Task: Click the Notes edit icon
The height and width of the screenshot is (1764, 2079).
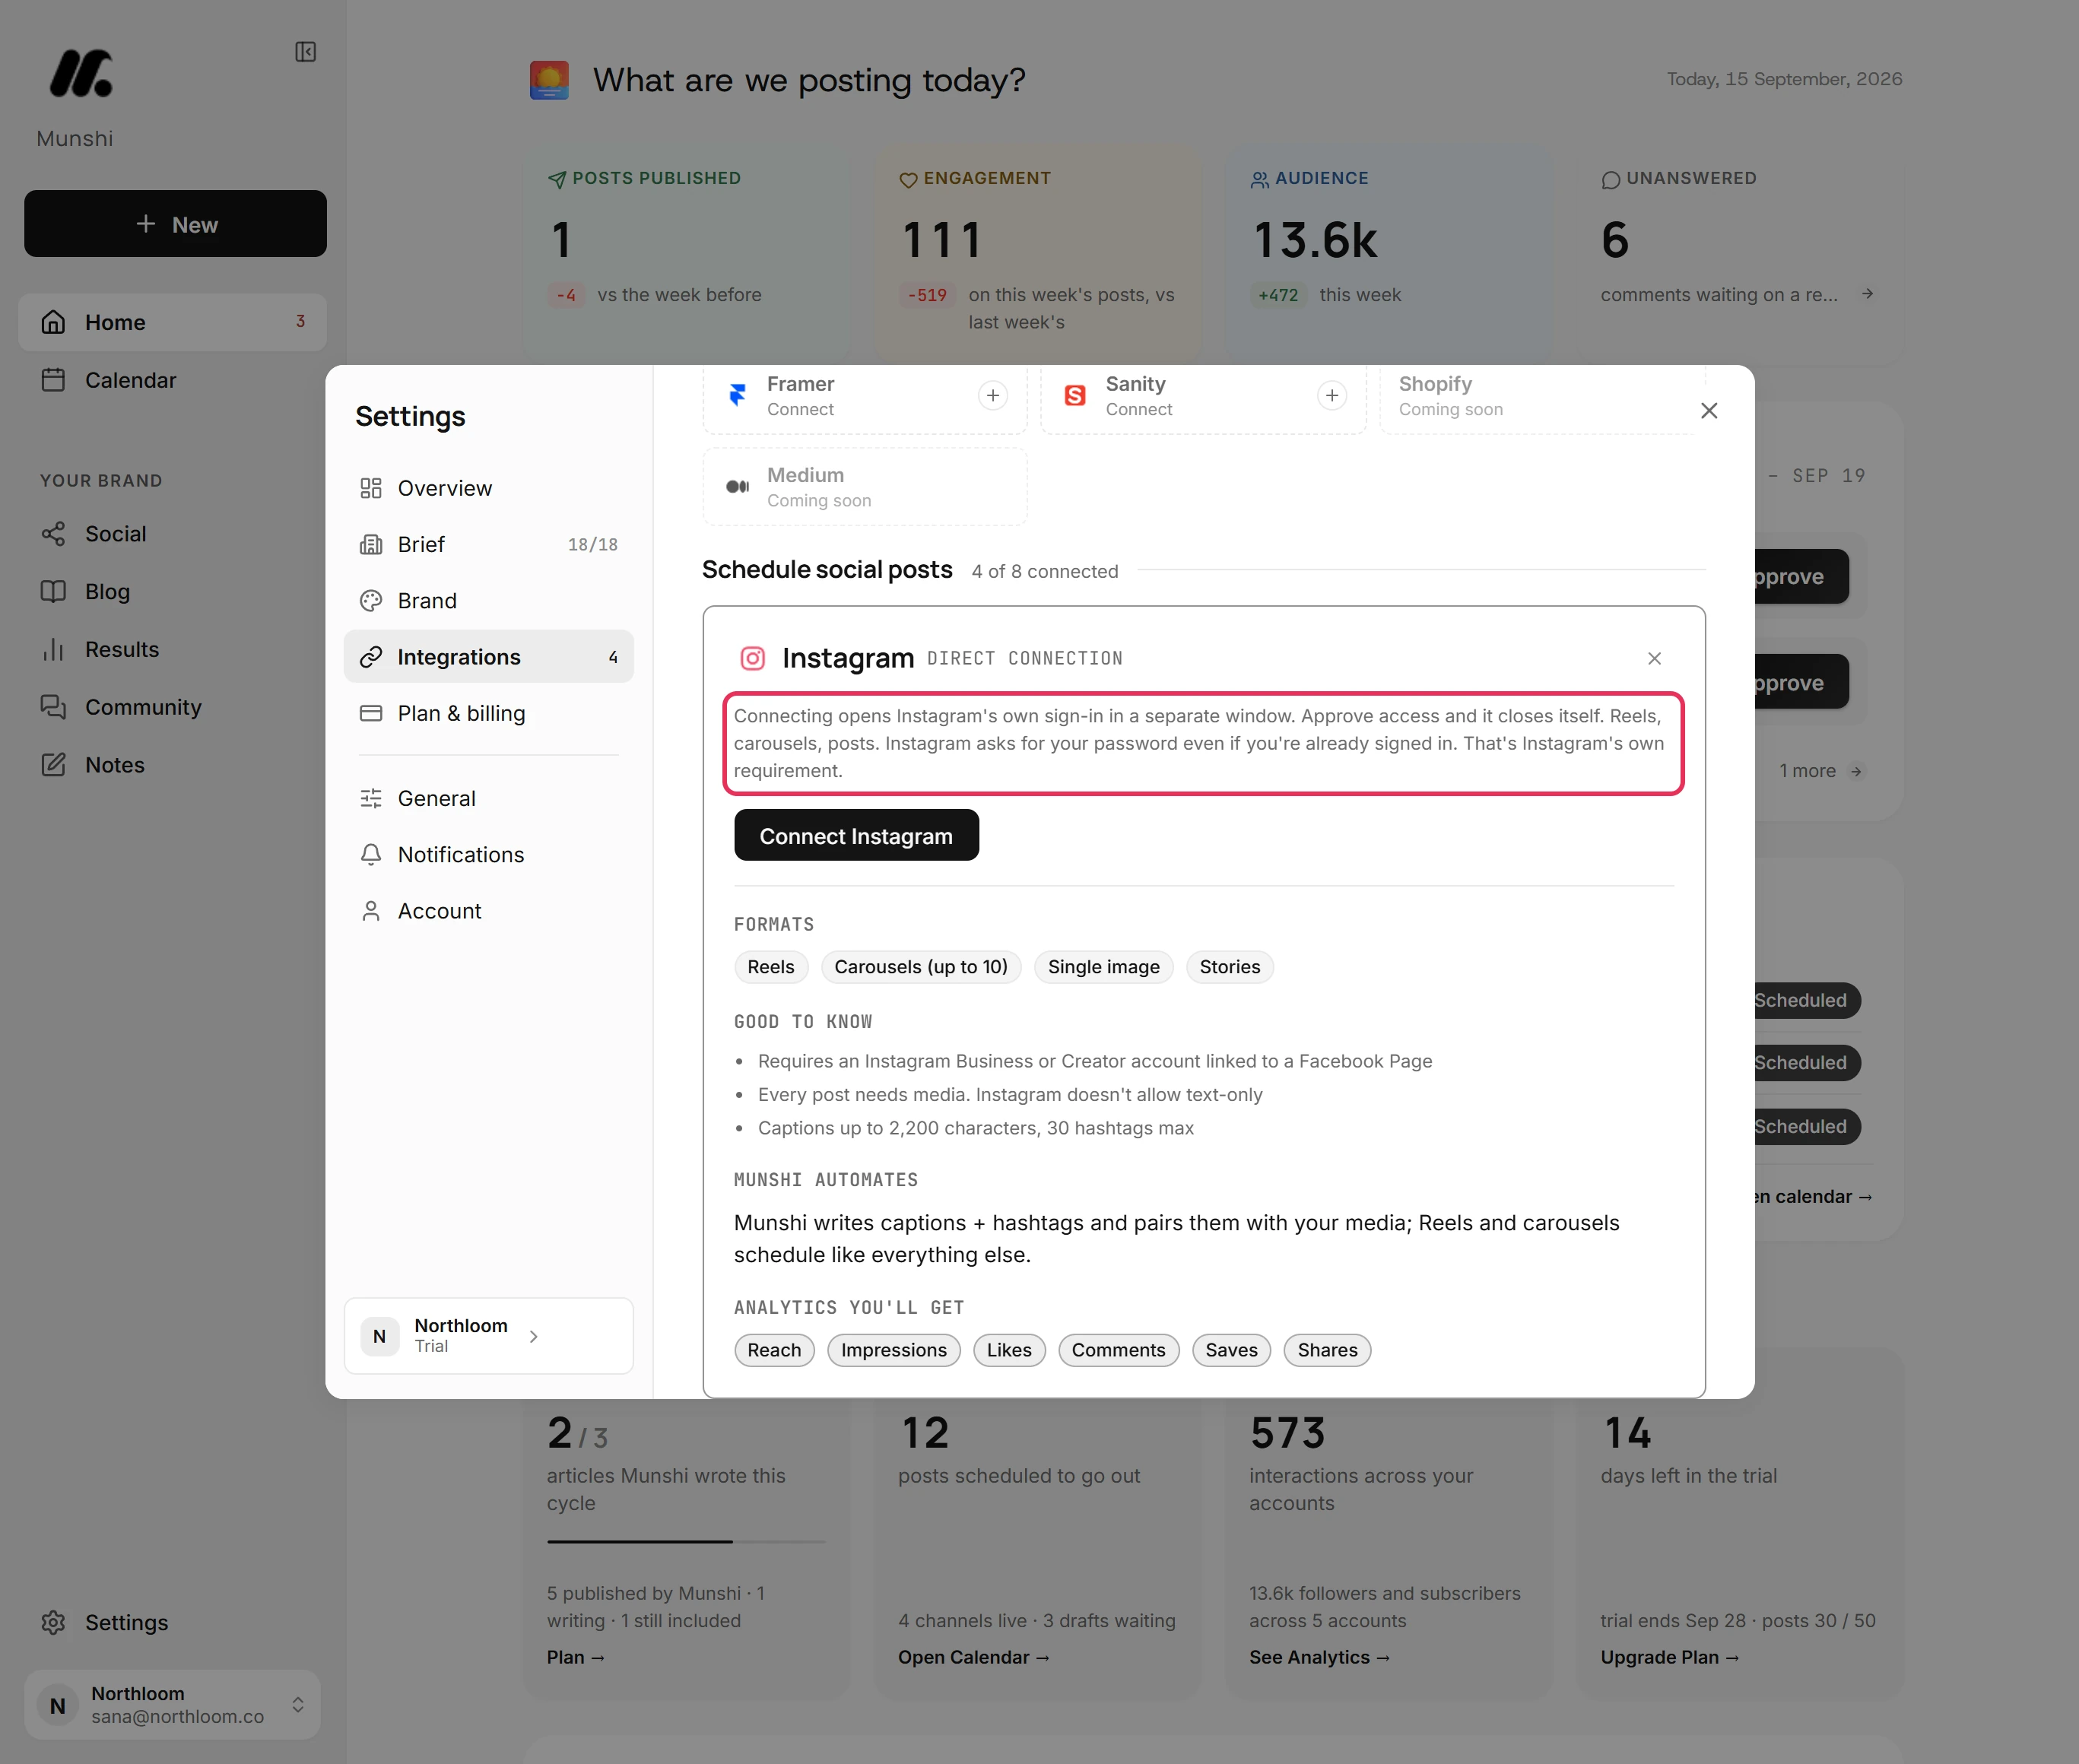Action: coord(53,765)
